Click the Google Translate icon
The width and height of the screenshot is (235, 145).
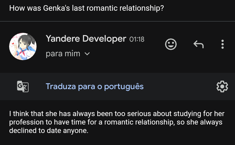(23, 86)
